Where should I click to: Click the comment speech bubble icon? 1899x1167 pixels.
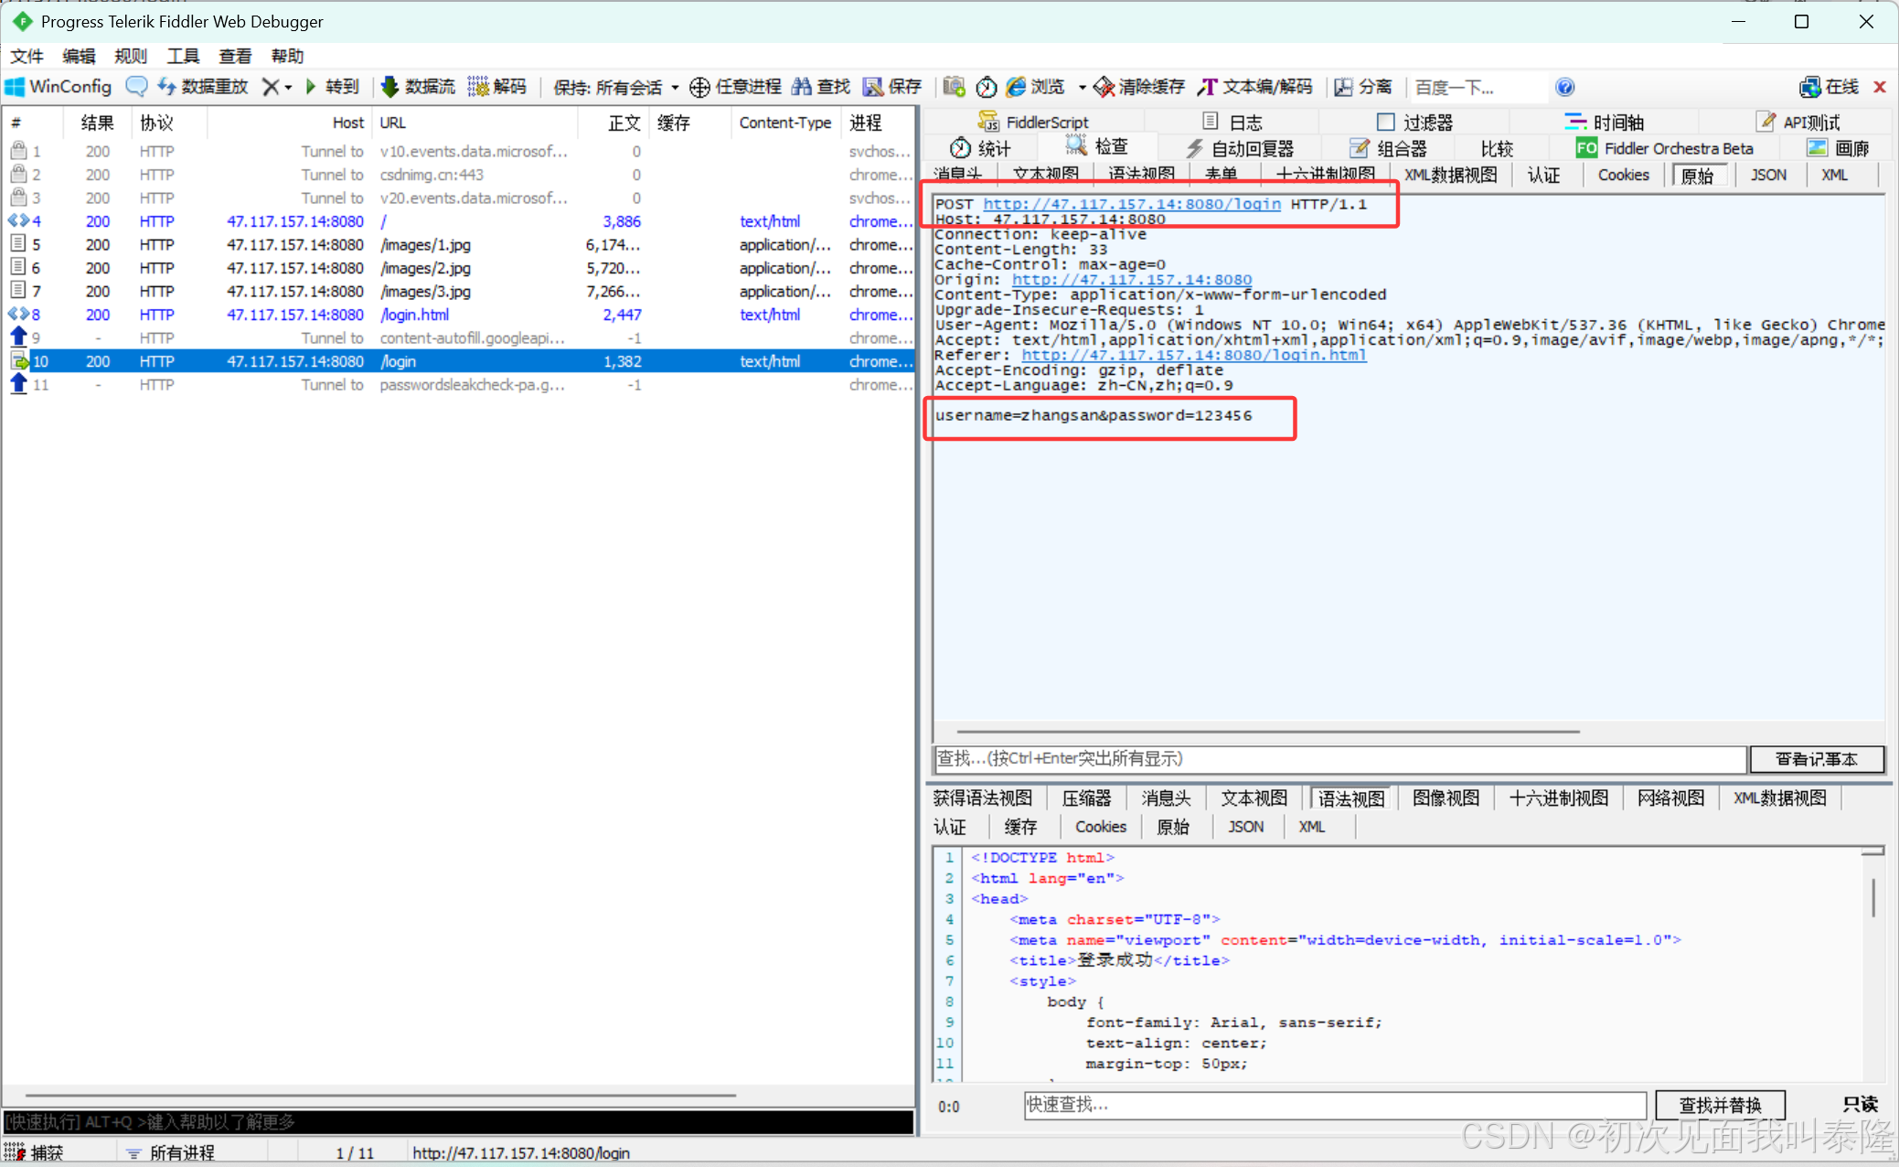[136, 87]
